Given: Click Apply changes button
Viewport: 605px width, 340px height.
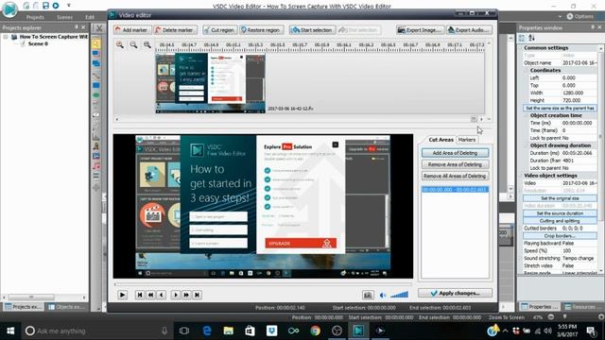Looking at the screenshot, I should point(455,293).
